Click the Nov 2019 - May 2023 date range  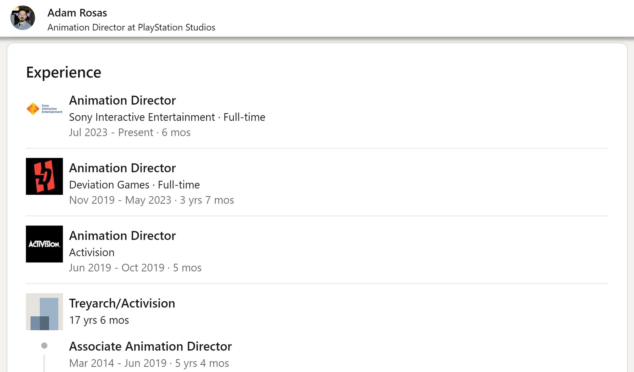(151, 200)
